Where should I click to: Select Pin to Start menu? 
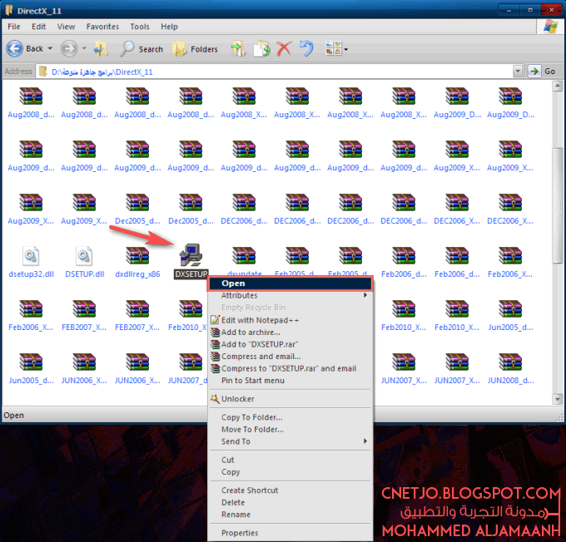(290, 381)
